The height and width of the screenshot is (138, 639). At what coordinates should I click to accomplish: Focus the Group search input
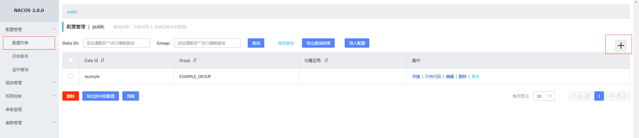208,43
